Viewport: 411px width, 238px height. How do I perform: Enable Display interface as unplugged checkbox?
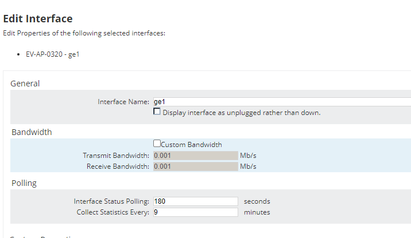pyautogui.click(x=157, y=112)
